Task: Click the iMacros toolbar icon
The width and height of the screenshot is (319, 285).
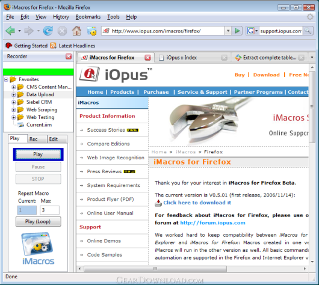Action: tap(91, 31)
